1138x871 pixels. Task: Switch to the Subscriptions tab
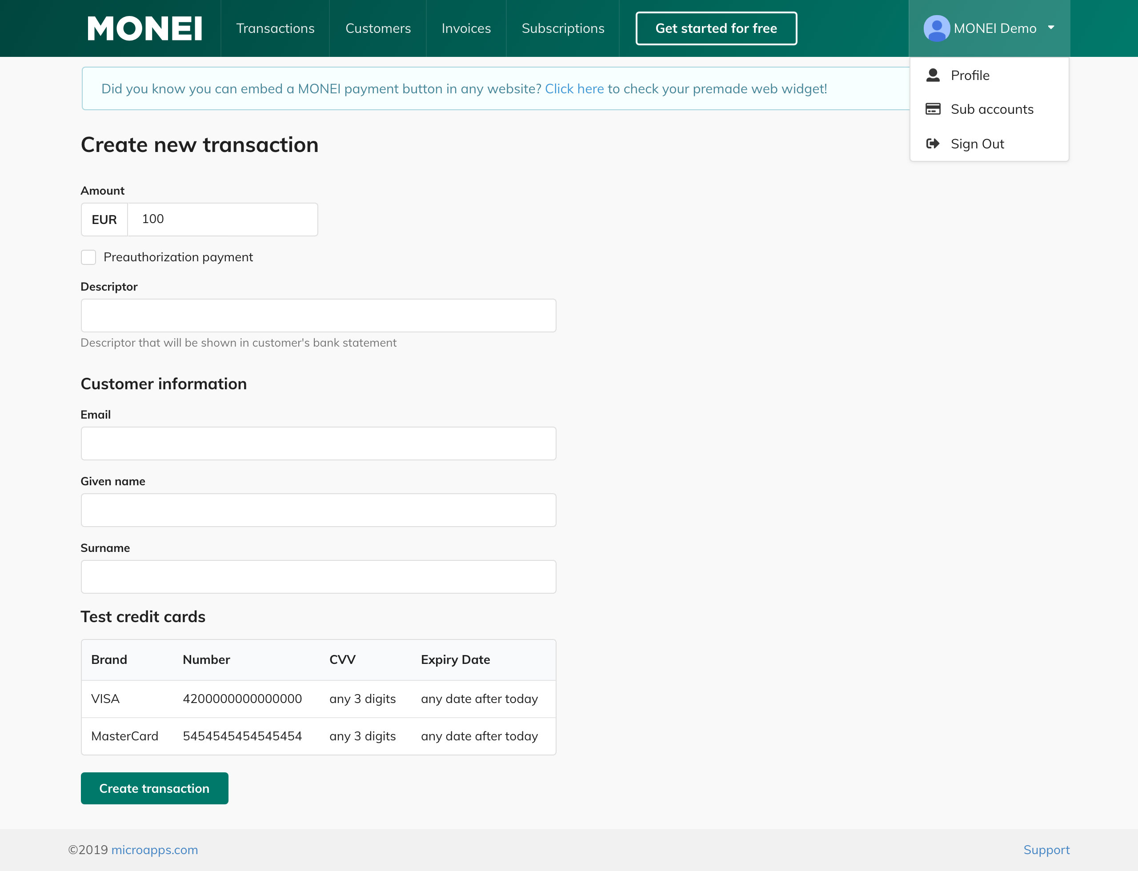(x=563, y=28)
